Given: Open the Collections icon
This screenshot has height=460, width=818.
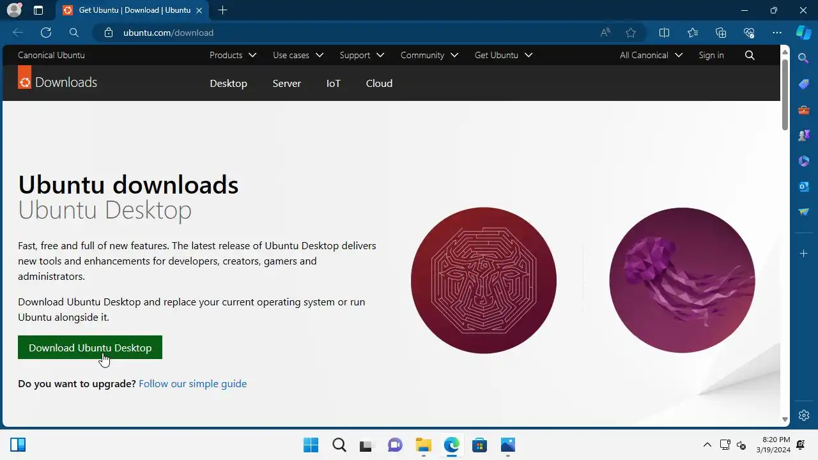Looking at the screenshot, I should pos(721,33).
